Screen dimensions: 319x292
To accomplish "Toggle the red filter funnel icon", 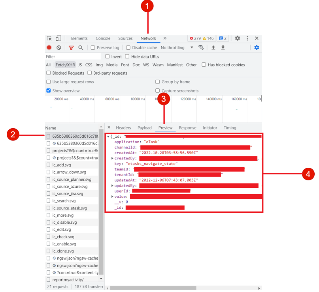I will click(x=71, y=48).
